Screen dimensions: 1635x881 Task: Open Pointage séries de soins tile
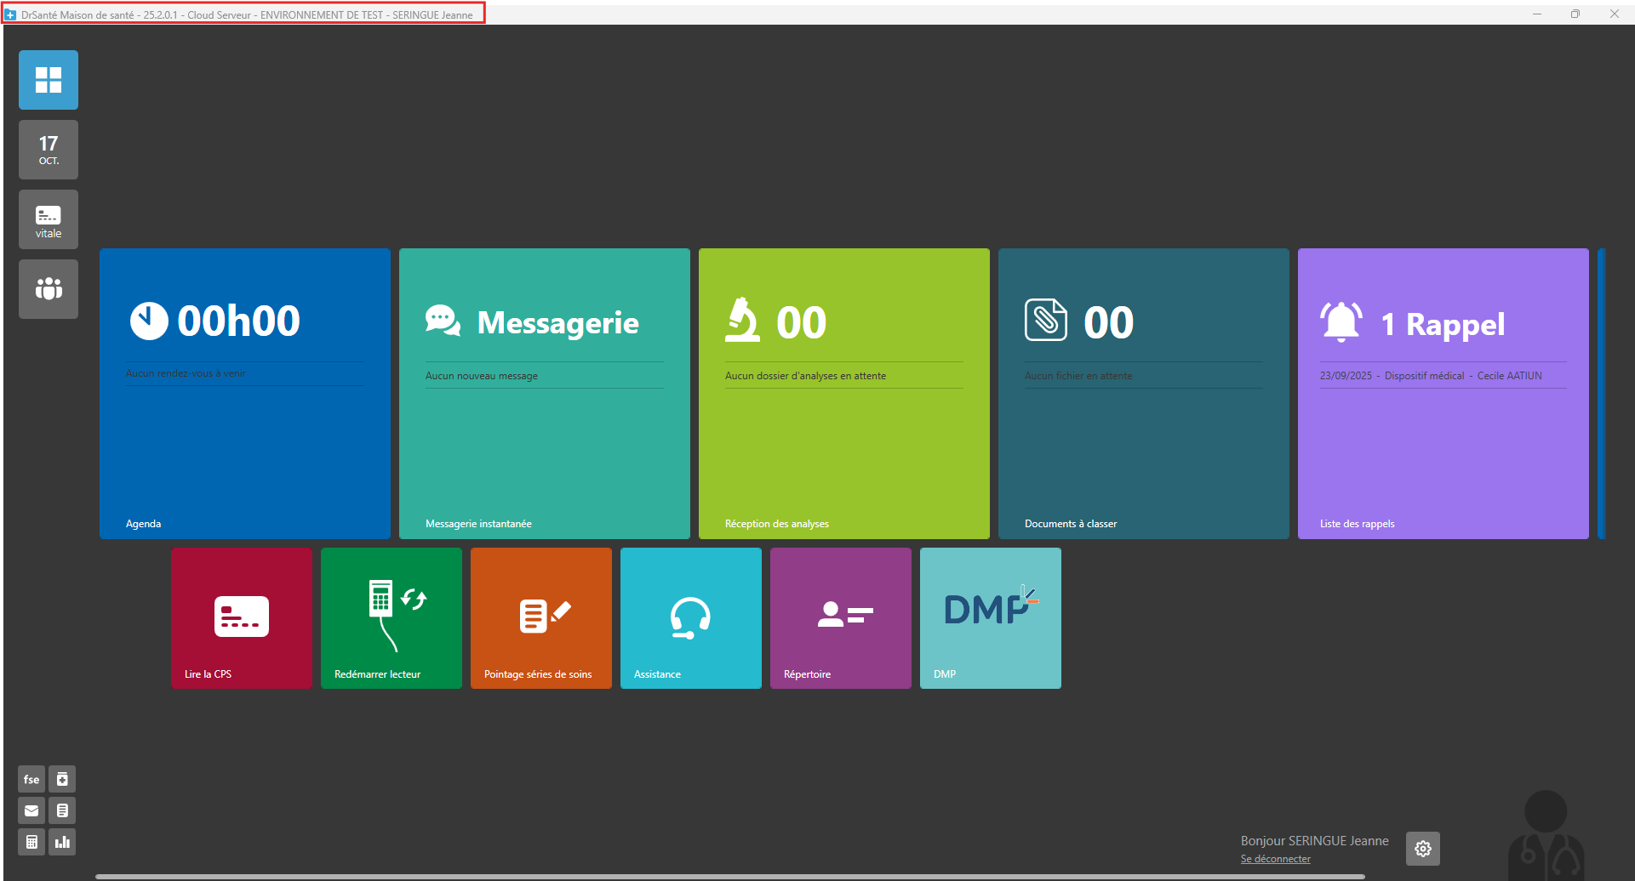tap(541, 618)
